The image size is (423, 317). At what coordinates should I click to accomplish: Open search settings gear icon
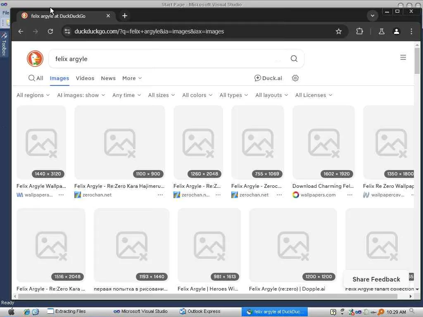(x=295, y=78)
